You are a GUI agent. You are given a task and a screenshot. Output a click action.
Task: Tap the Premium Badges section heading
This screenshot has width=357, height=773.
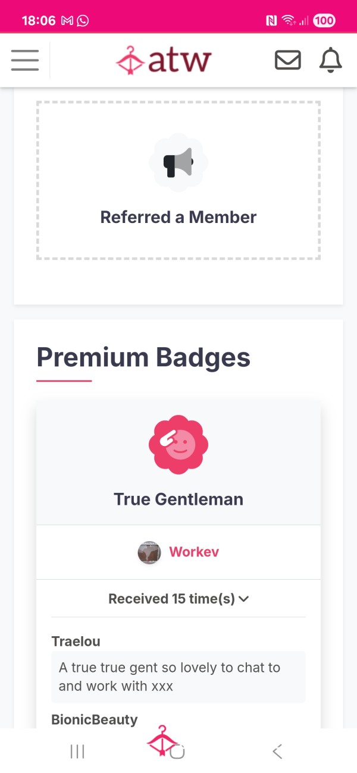pyautogui.click(x=143, y=357)
